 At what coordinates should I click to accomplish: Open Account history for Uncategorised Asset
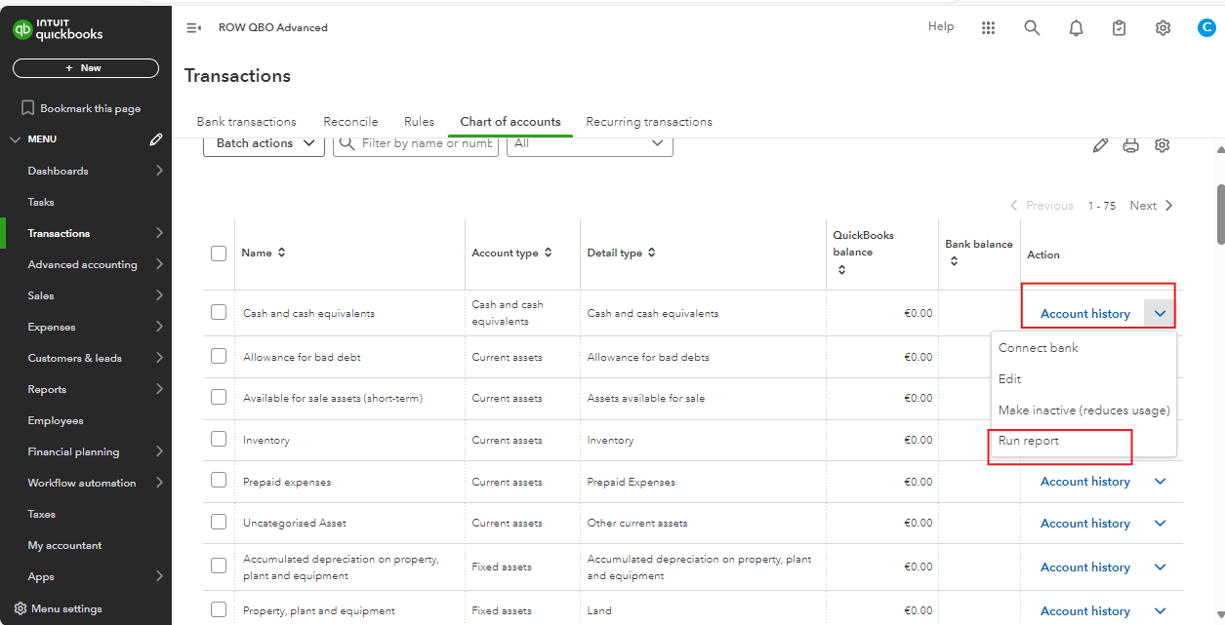click(1084, 524)
